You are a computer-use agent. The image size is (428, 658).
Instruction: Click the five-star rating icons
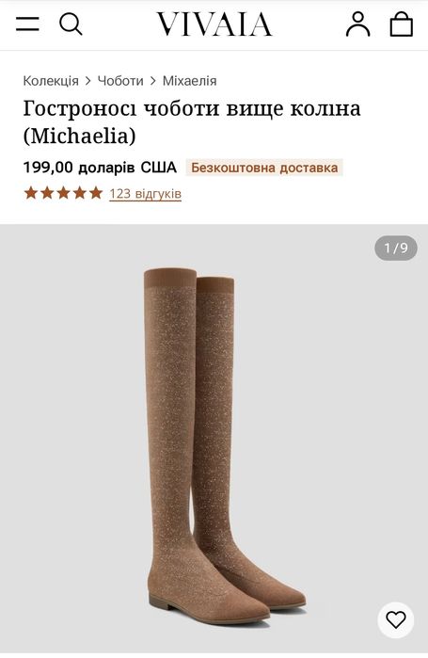click(63, 193)
